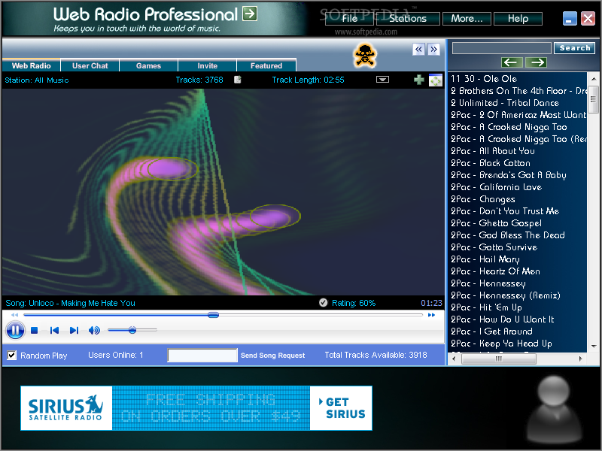Screen dimensions: 602x451
Task: Click the track list vertical scrollbar up arrow
Action: coord(594,79)
